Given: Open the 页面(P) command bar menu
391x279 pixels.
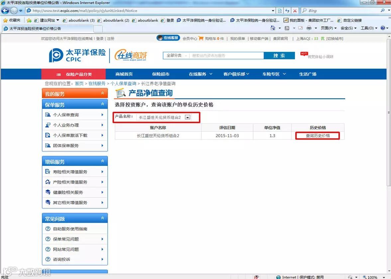Looking at the screenshot, I should [x=329, y=28].
